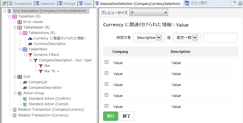Open the Description search target dropdown
Viewport: 243px width, 123px height.
[158, 38]
